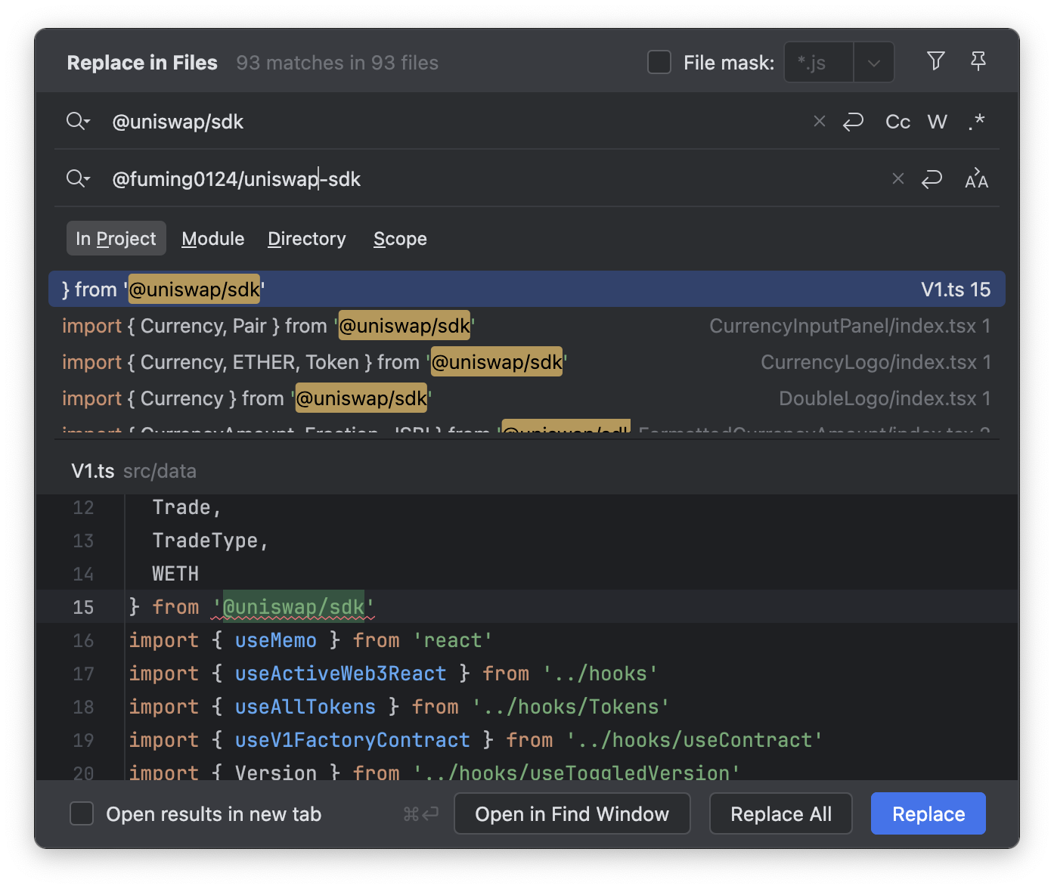Click the filter search results icon
This screenshot has height=889, width=1054.
[x=935, y=61]
